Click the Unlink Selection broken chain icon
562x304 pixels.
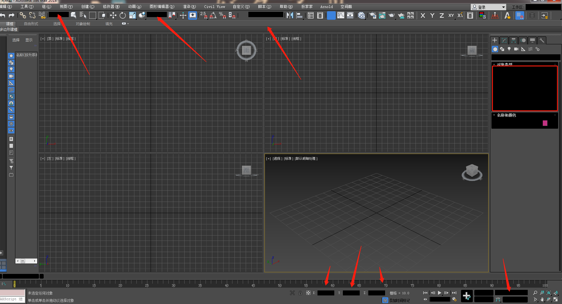tap(32, 15)
